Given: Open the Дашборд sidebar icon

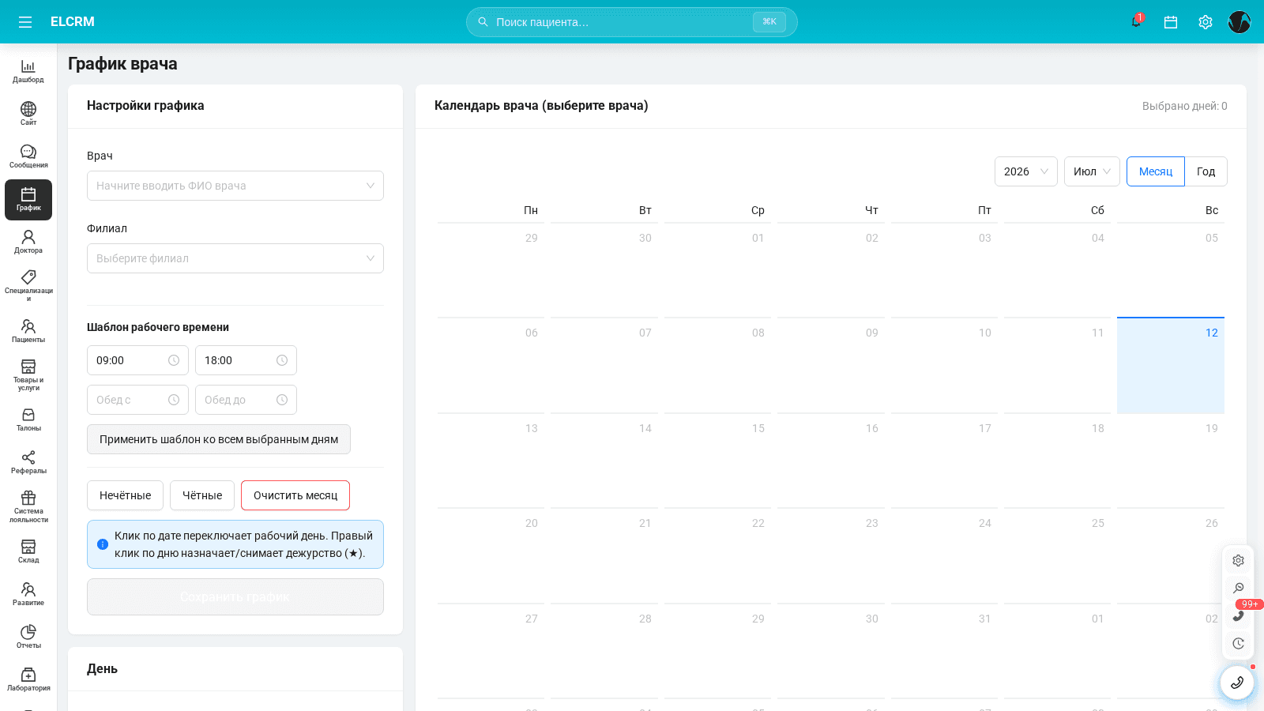Looking at the screenshot, I should [28, 71].
